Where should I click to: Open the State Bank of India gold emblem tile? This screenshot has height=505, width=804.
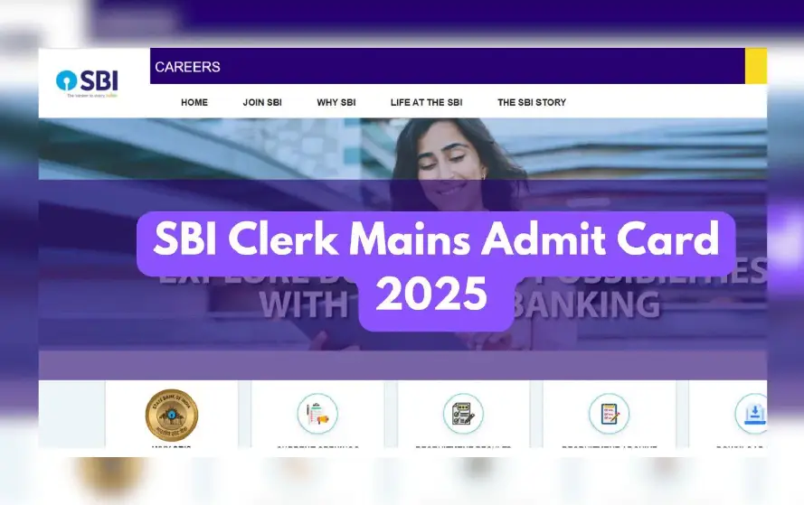[x=172, y=415]
